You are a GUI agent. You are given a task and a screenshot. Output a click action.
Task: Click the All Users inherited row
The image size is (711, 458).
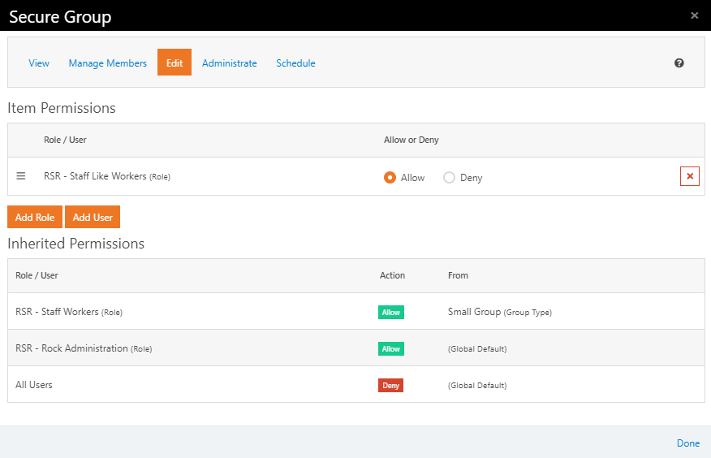356,385
